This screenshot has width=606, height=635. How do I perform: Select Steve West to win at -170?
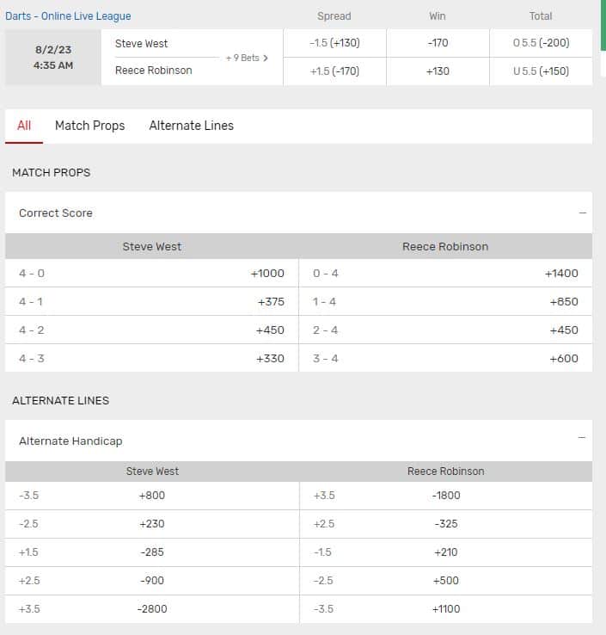pyautogui.click(x=438, y=43)
